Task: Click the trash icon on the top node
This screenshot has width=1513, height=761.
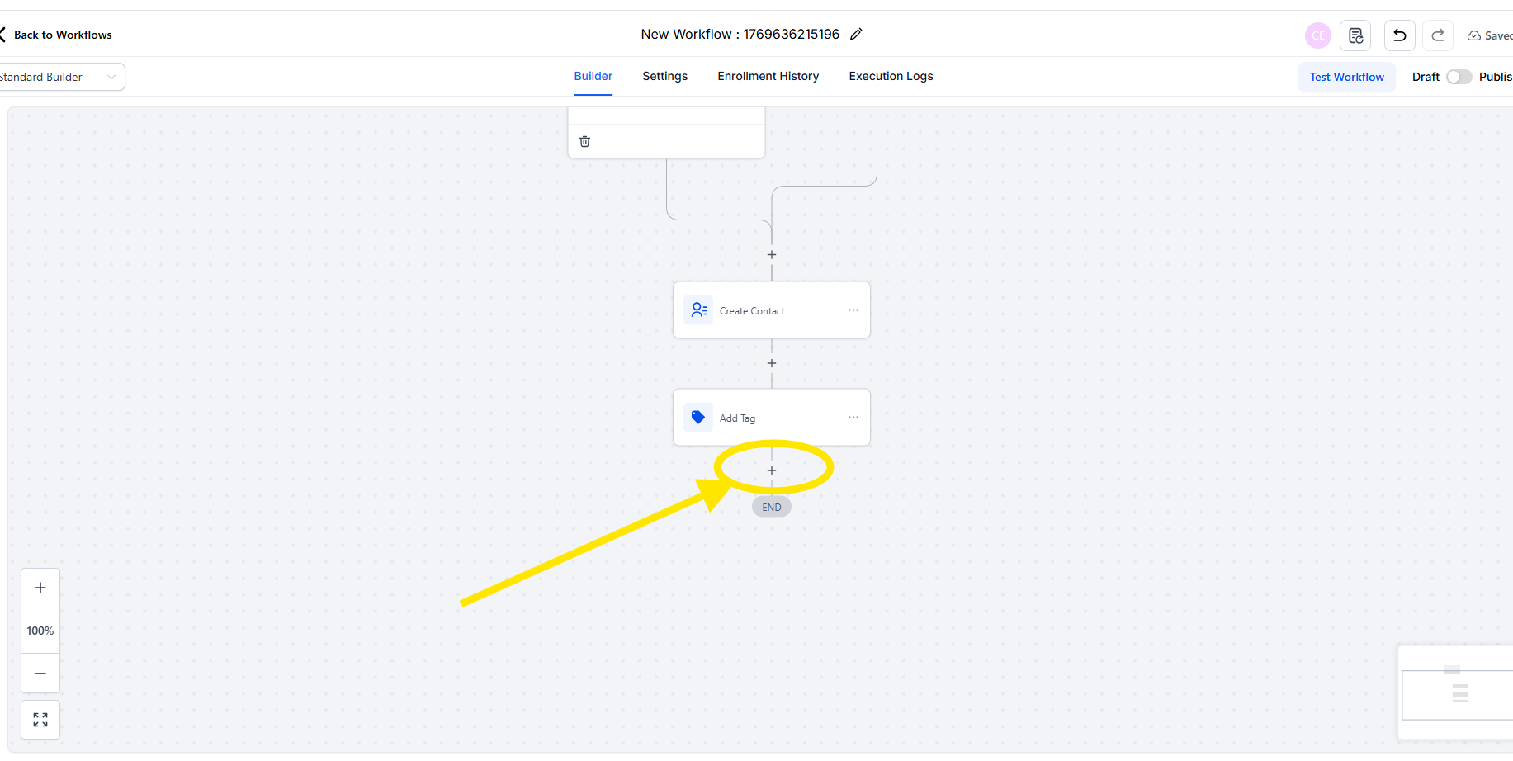Action: click(x=584, y=141)
